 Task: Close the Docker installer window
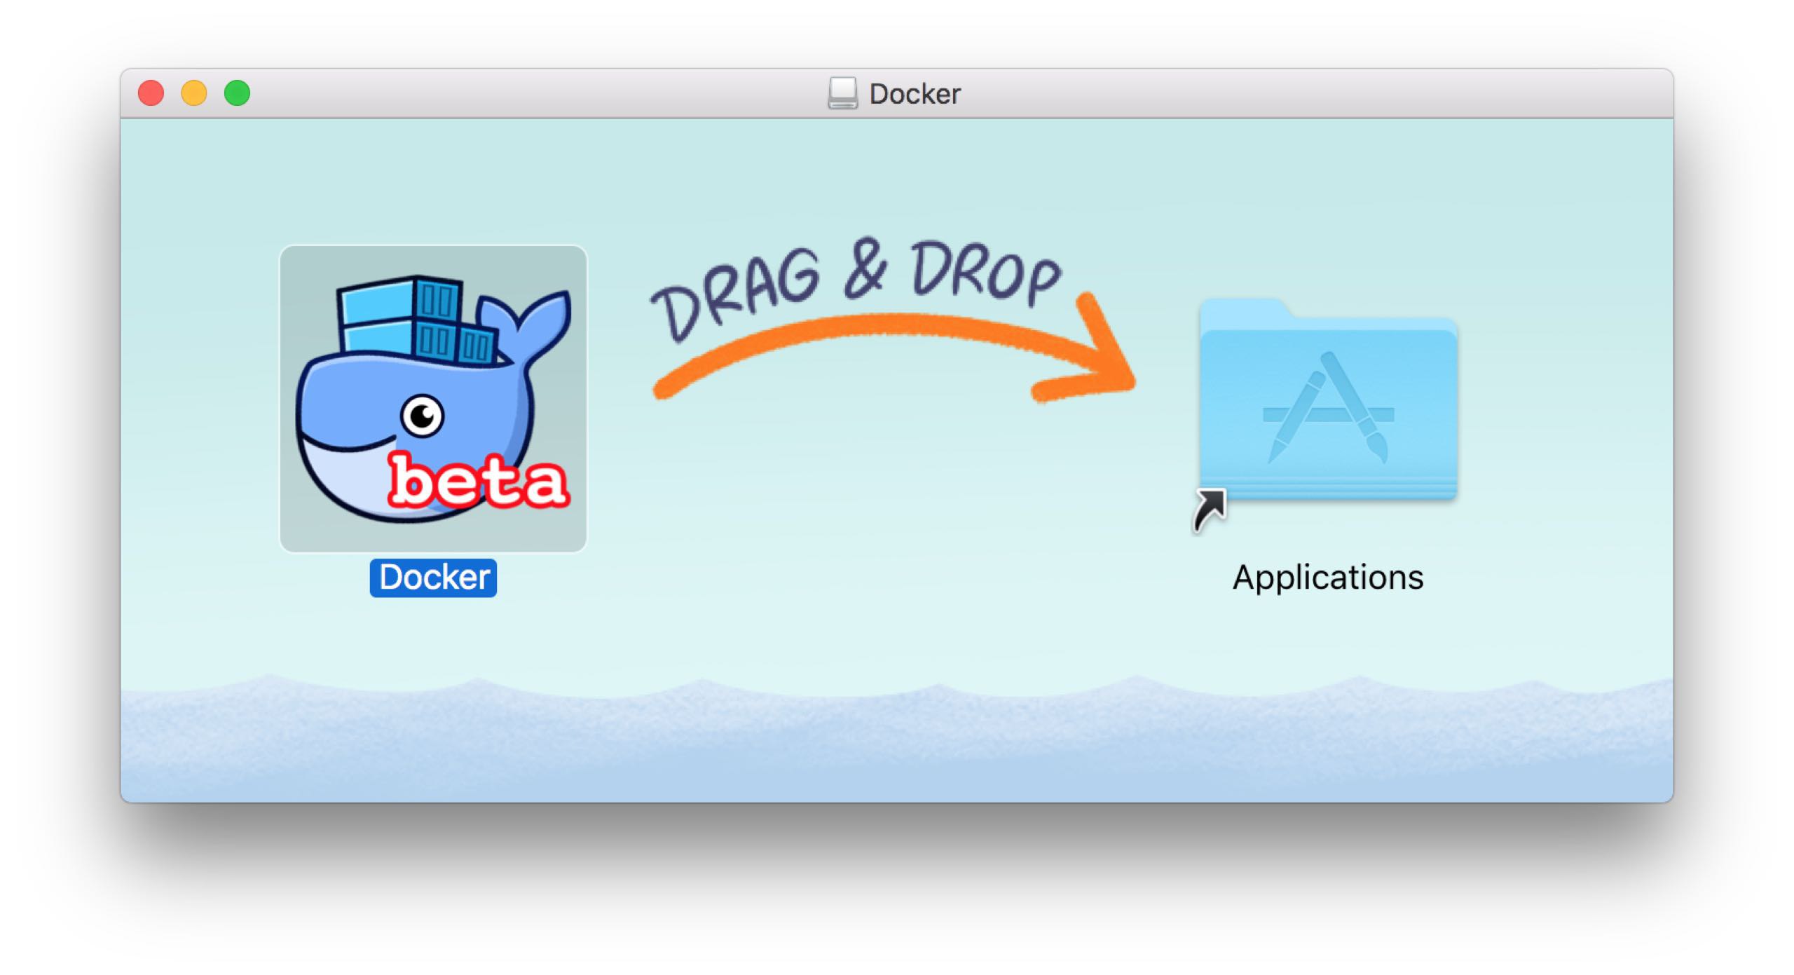(x=151, y=93)
